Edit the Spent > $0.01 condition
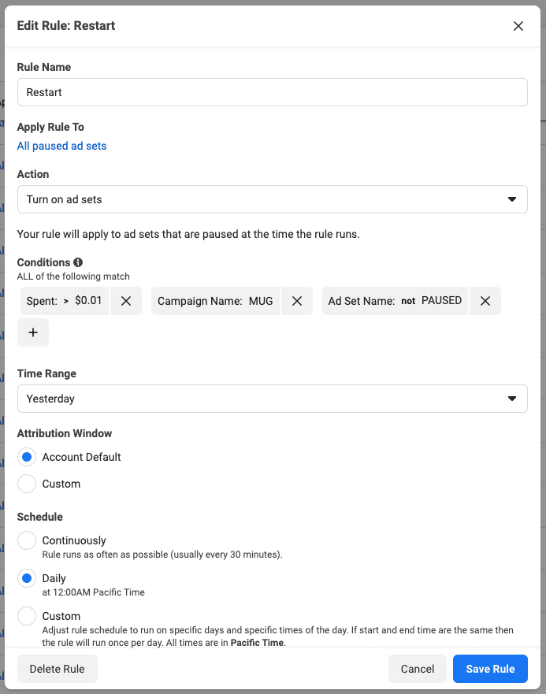 (x=65, y=301)
